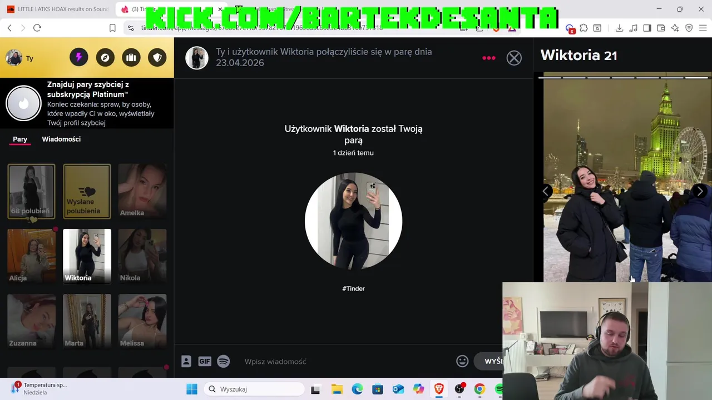Select the Wiktoria match tile

[x=87, y=256]
